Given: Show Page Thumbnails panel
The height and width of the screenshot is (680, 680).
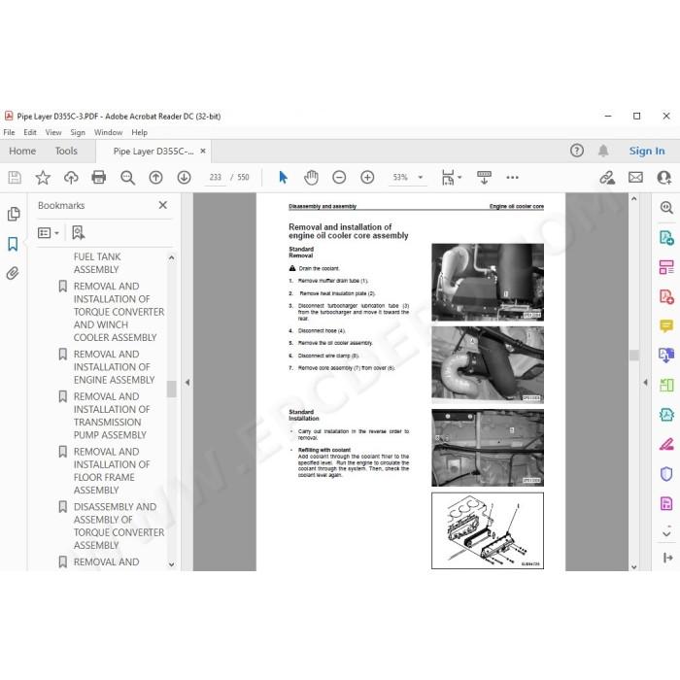Looking at the screenshot, I should [14, 214].
